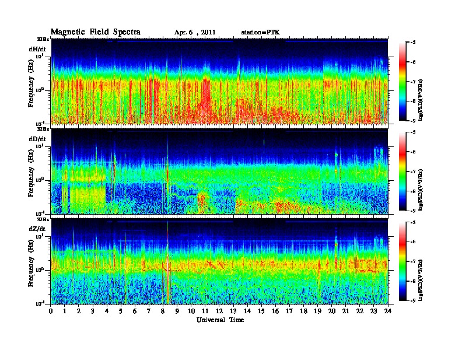Image resolution: width=462 pixels, height=357 pixels.
Task: Click the 32Hz label atop the dZ/dt panel
Action: pyautogui.click(x=43, y=219)
